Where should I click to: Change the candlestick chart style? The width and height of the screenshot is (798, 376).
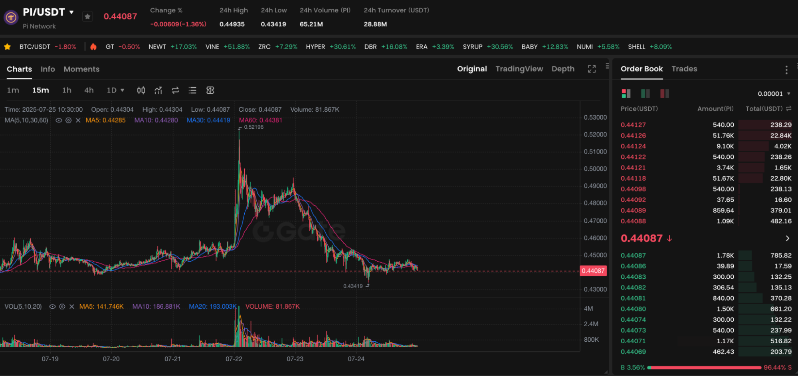[x=141, y=91]
